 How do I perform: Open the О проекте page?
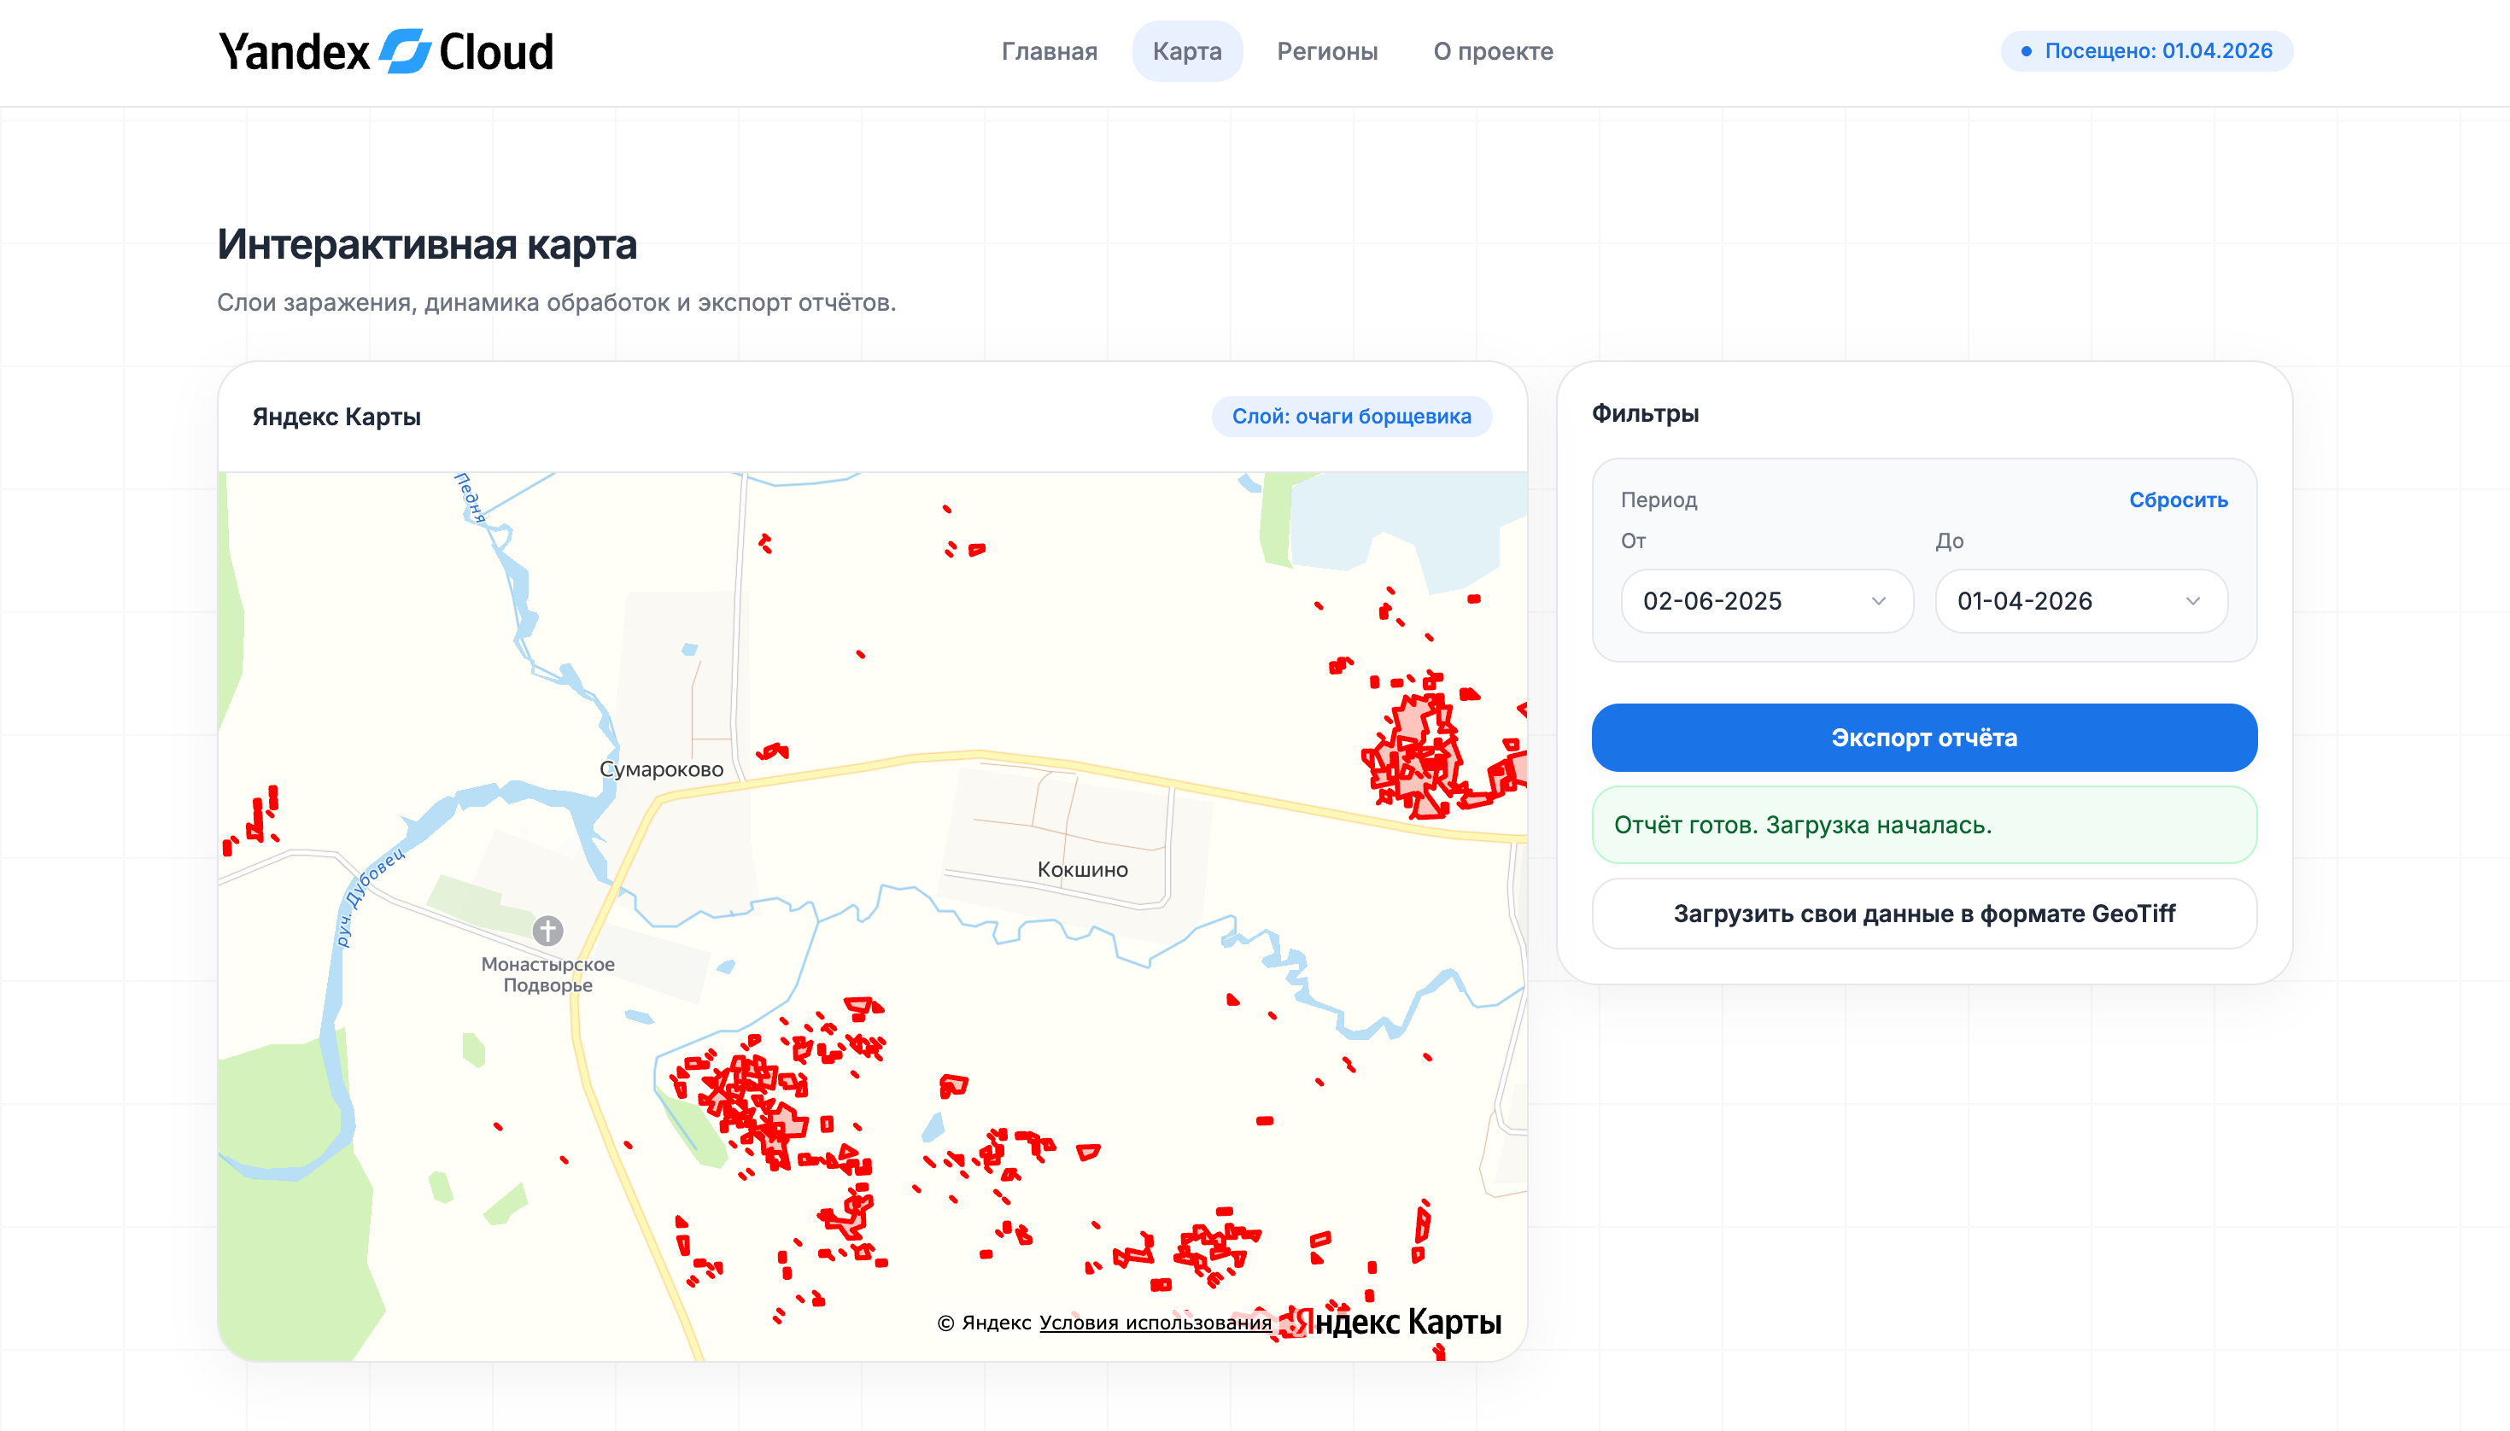[1492, 51]
